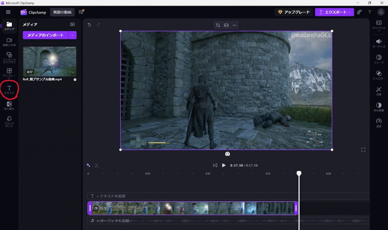Open the コンテンツライブラリ sidebar tab
This screenshot has height=230, width=388.
(9, 57)
